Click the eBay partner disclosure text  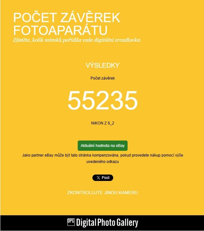(x=103, y=158)
